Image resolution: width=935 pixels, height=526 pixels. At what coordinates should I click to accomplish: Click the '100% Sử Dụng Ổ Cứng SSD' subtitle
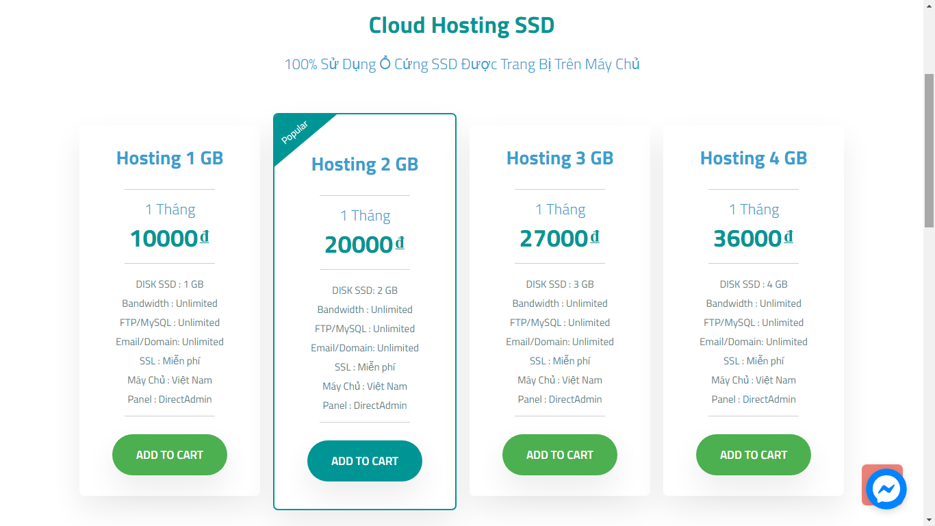462,64
